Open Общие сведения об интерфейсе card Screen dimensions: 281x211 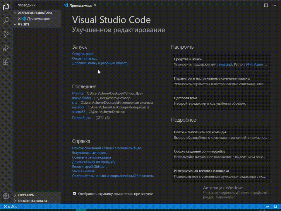(221, 154)
